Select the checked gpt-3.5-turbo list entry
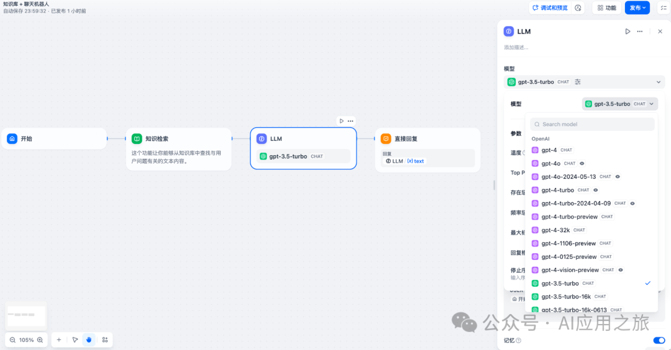 (x=591, y=284)
